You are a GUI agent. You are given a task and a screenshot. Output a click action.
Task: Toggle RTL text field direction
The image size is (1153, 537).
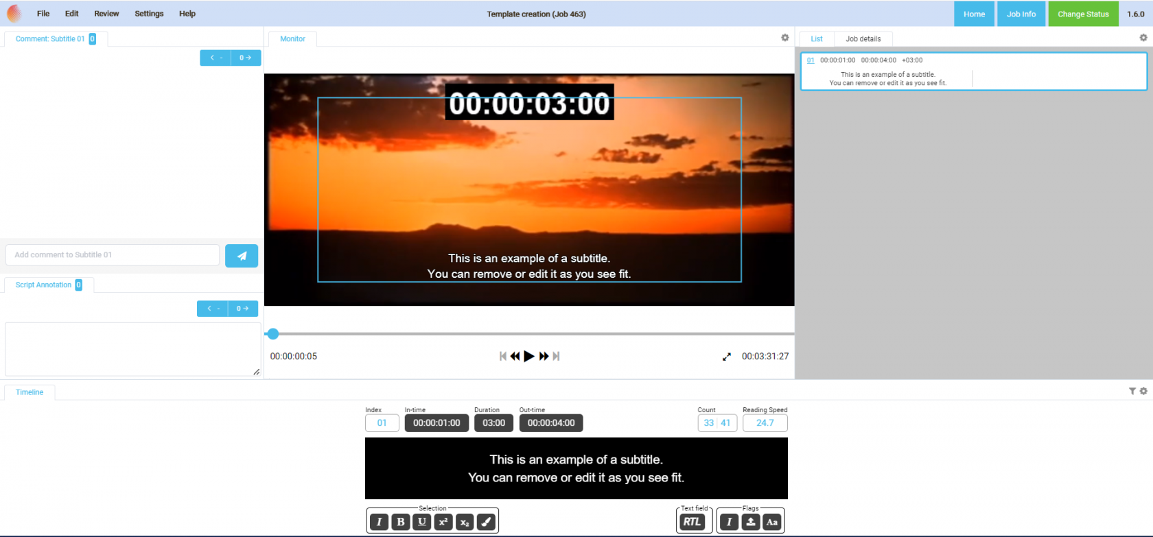tap(692, 522)
